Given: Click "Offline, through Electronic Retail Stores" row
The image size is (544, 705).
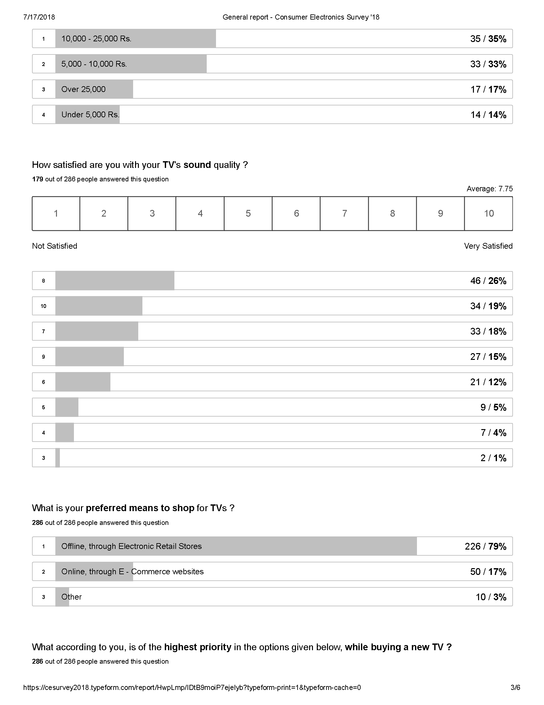Looking at the screenshot, I should coord(272,546).
